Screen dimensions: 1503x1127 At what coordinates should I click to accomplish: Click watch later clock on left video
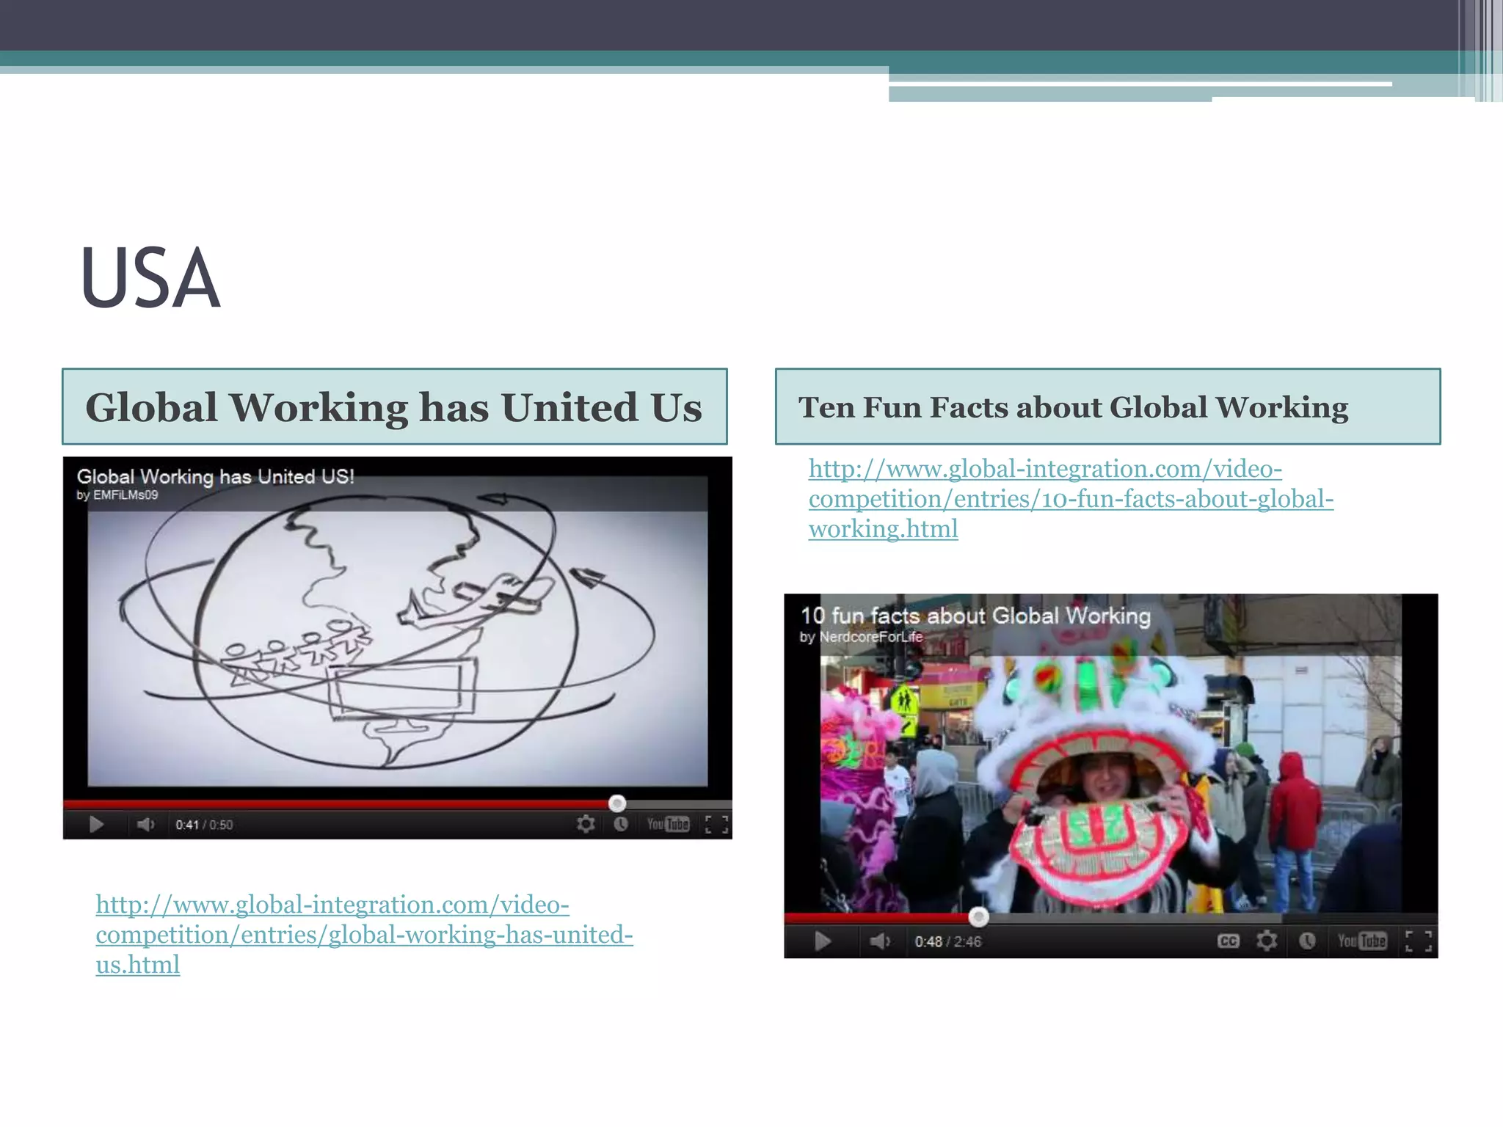tap(621, 824)
